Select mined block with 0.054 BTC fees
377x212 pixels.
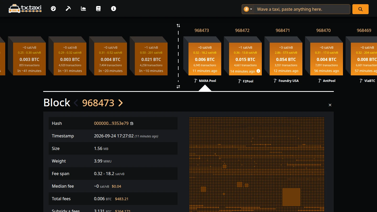(286, 59)
